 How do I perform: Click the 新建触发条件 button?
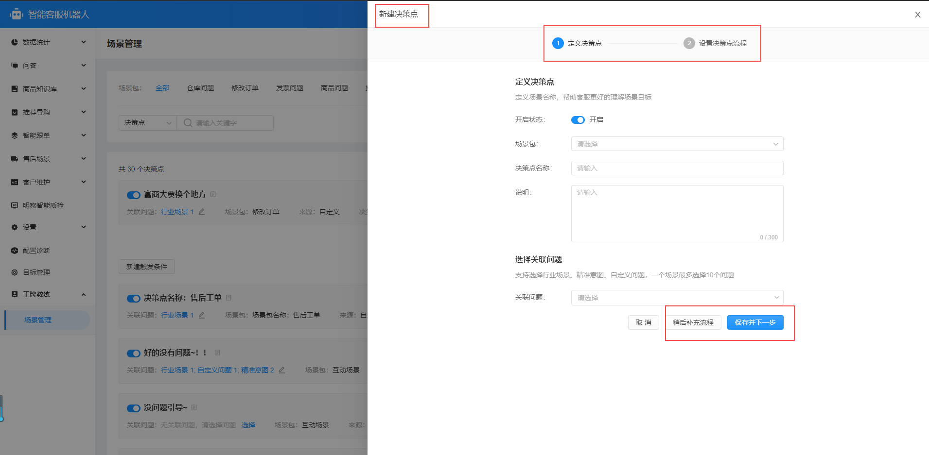pos(147,267)
